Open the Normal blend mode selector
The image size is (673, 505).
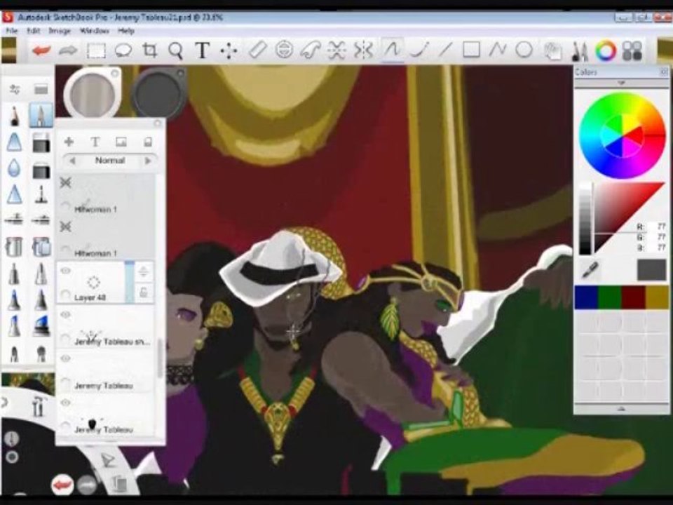[x=110, y=161]
